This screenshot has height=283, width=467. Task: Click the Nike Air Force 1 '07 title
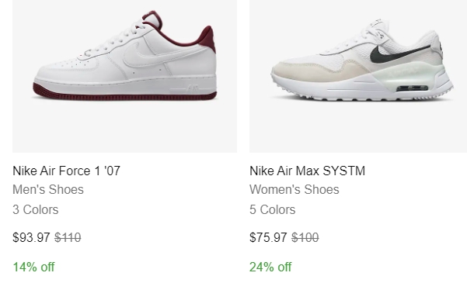coord(66,171)
